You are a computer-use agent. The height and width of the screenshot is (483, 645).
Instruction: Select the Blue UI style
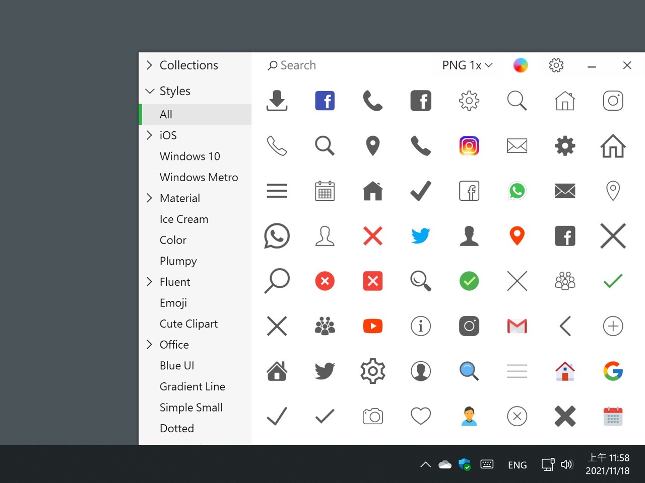(177, 366)
